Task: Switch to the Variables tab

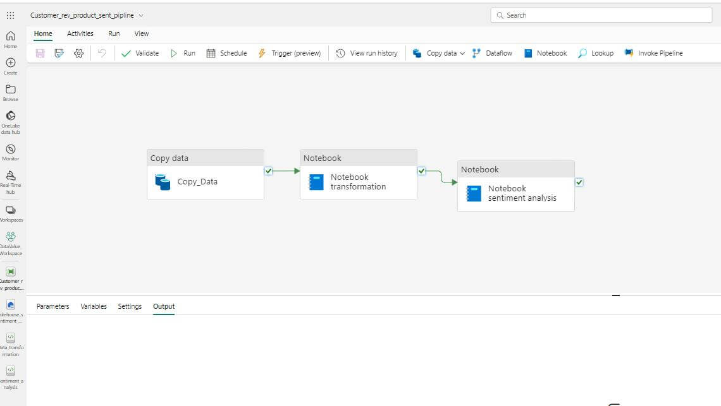Action: (94, 306)
